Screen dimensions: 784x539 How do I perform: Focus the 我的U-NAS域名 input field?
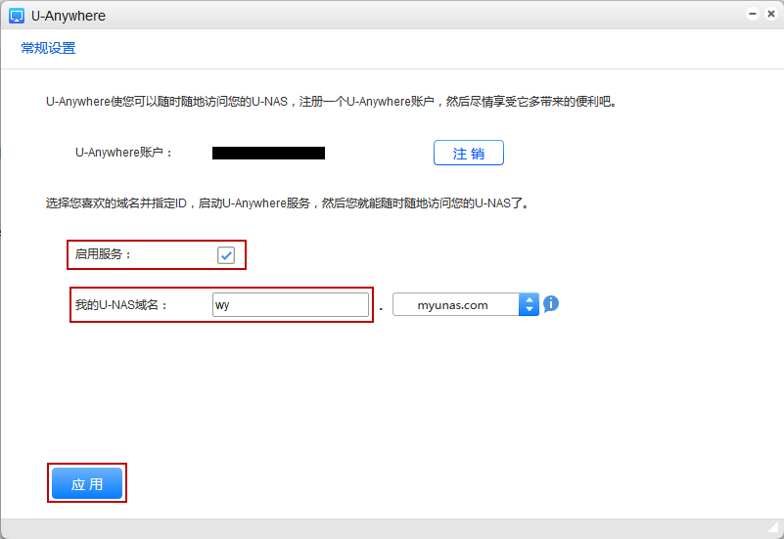(291, 305)
